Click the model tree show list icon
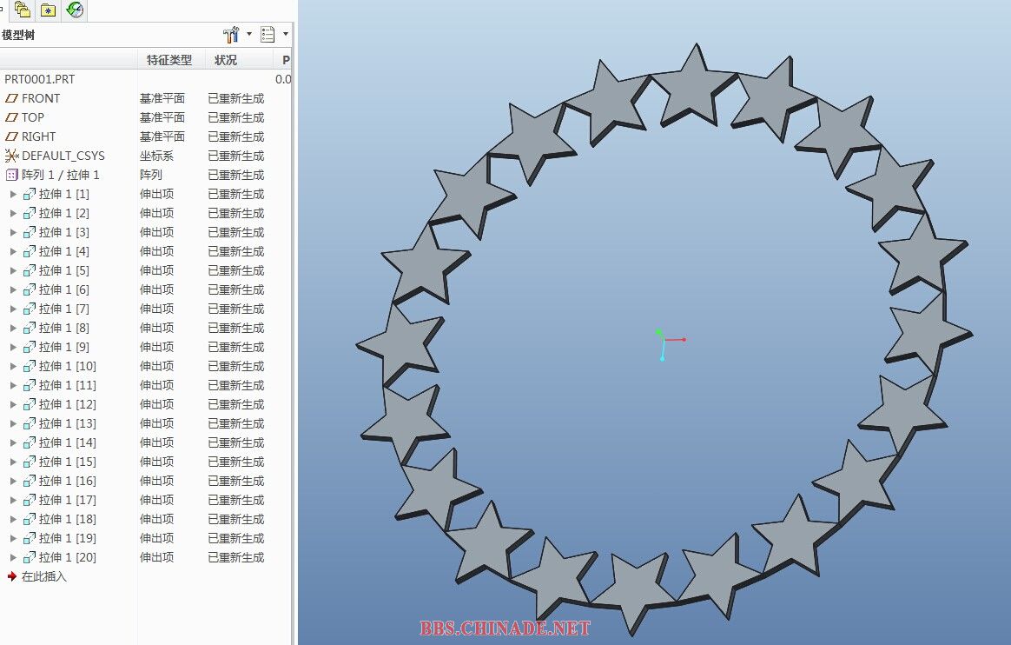Screen dimensions: 1011x645 (x=268, y=35)
